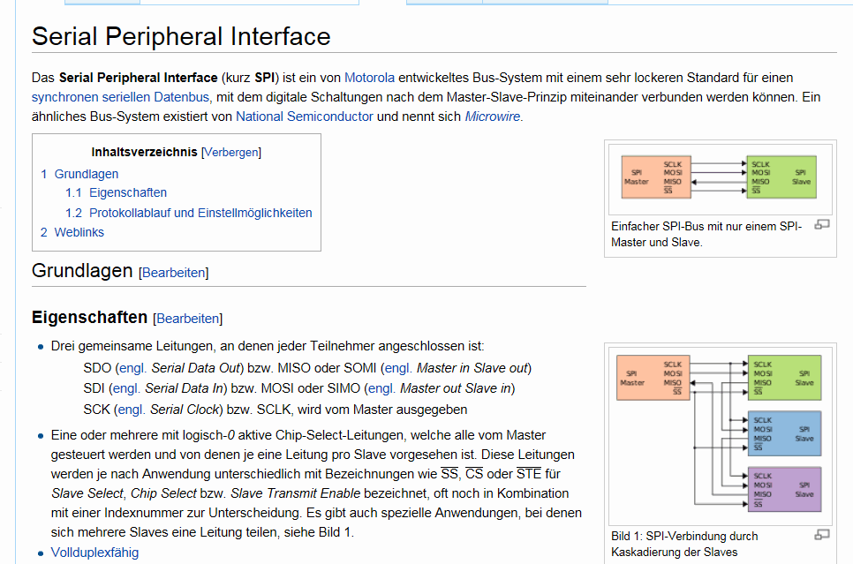This screenshot has width=853, height=564.
Task: Click engl. link before Master out Slave in
Action: click(381, 388)
